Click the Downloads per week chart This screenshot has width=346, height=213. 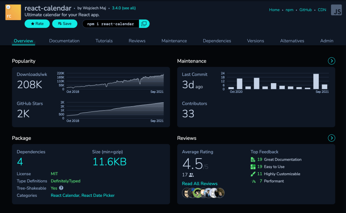[115, 81]
